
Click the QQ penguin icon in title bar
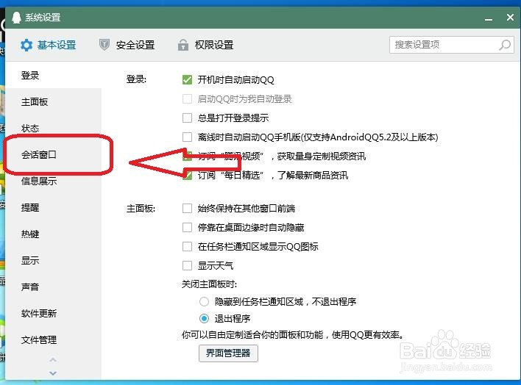point(16,18)
